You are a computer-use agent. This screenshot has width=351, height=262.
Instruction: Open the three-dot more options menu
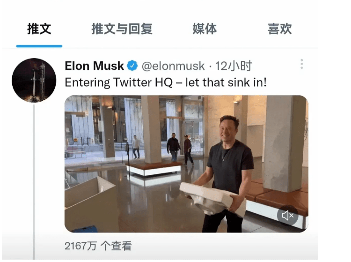302,64
